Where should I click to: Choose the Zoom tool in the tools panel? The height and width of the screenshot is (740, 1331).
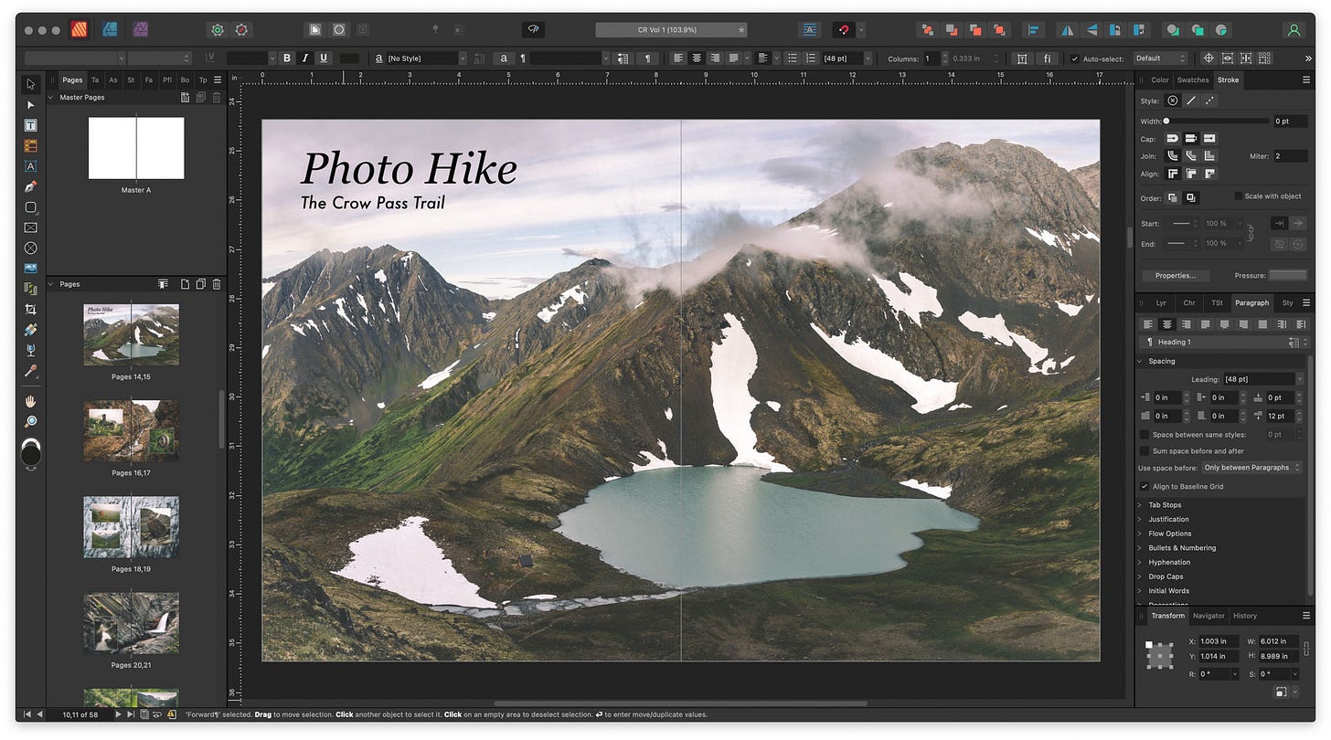click(x=31, y=421)
